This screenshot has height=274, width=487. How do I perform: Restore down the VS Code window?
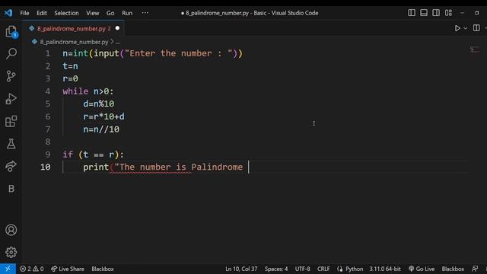click(x=476, y=13)
